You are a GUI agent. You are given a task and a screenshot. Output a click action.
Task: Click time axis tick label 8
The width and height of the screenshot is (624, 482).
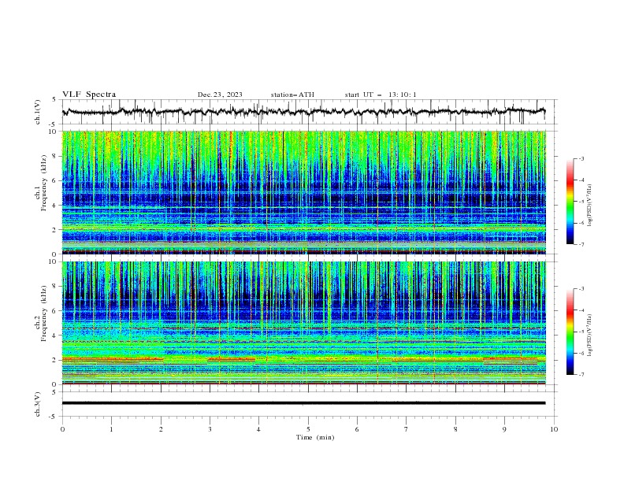click(x=455, y=429)
